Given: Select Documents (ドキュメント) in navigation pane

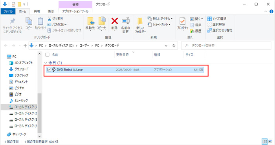Looking at the screenshot, I should click(x=18, y=82).
